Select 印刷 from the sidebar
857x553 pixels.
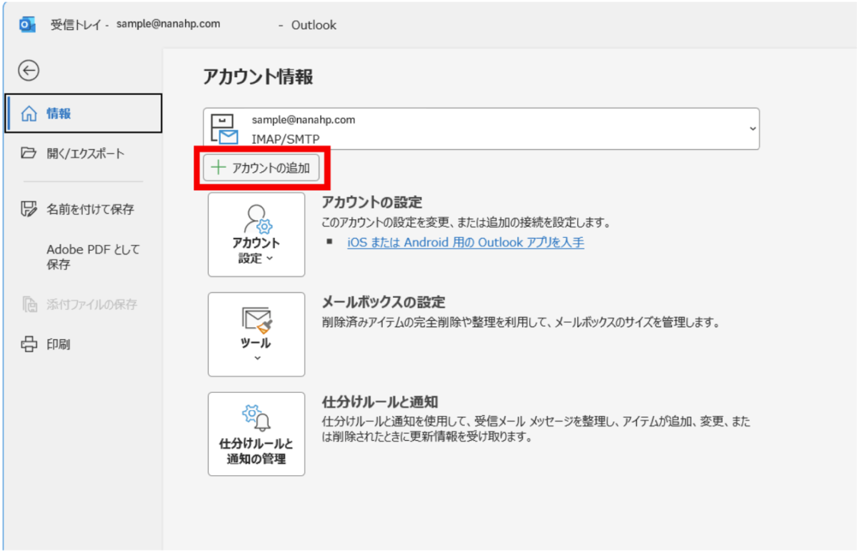pyautogui.click(x=59, y=344)
